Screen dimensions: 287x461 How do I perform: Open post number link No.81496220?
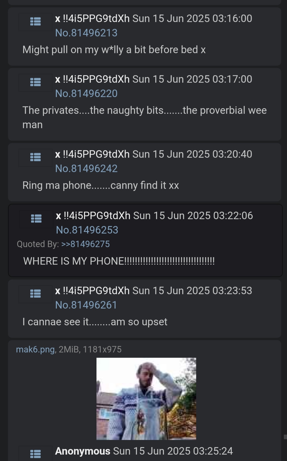[x=86, y=94]
